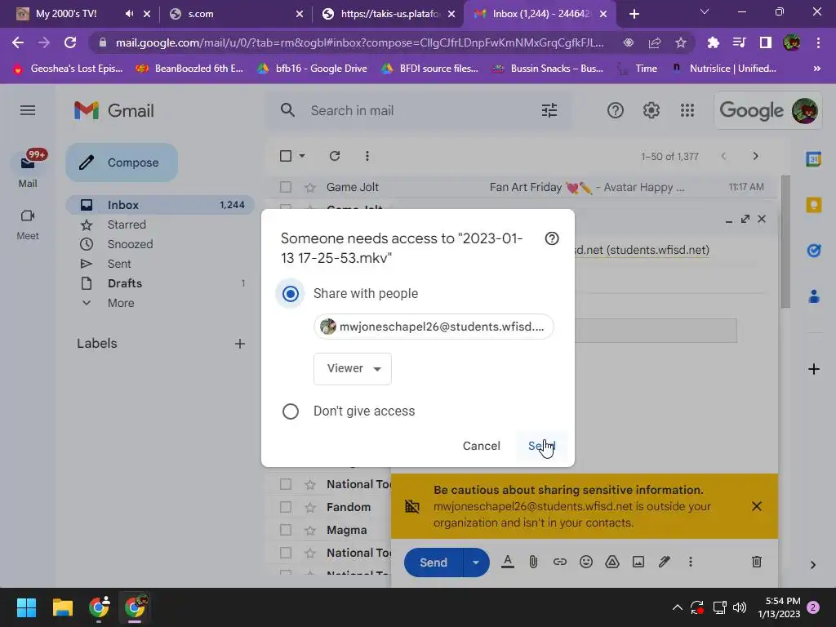This screenshot has width=836, height=627.
Task: Show hidden system tray icons
Action: click(x=677, y=607)
